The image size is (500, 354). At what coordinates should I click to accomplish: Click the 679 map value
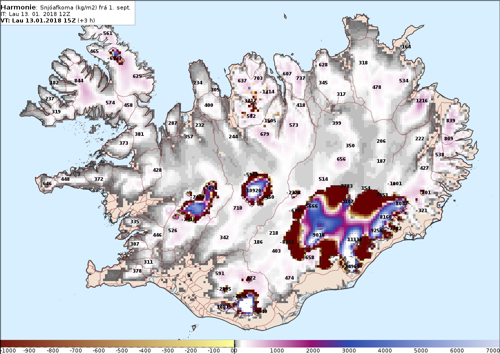pos(264,134)
